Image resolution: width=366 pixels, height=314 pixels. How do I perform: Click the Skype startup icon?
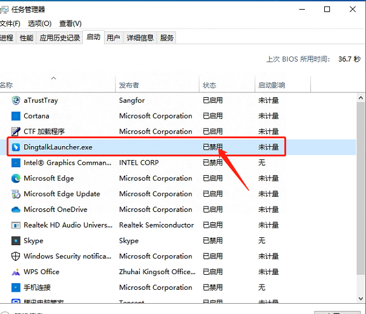click(x=16, y=241)
